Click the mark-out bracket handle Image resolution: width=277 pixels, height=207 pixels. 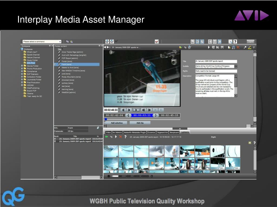point(156,115)
